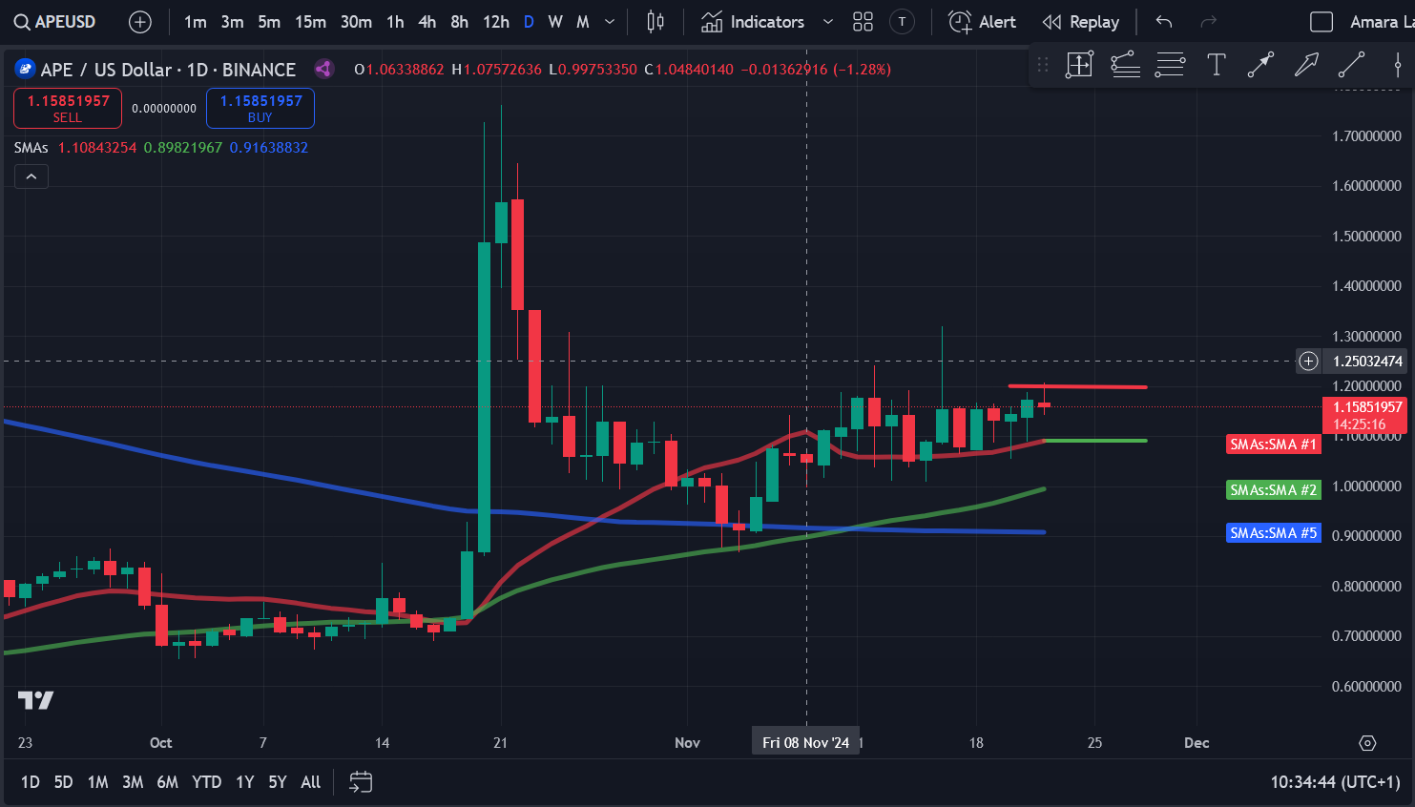Select the weekly W timeframe
This screenshot has width=1415, height=807.
coord(555,22)
